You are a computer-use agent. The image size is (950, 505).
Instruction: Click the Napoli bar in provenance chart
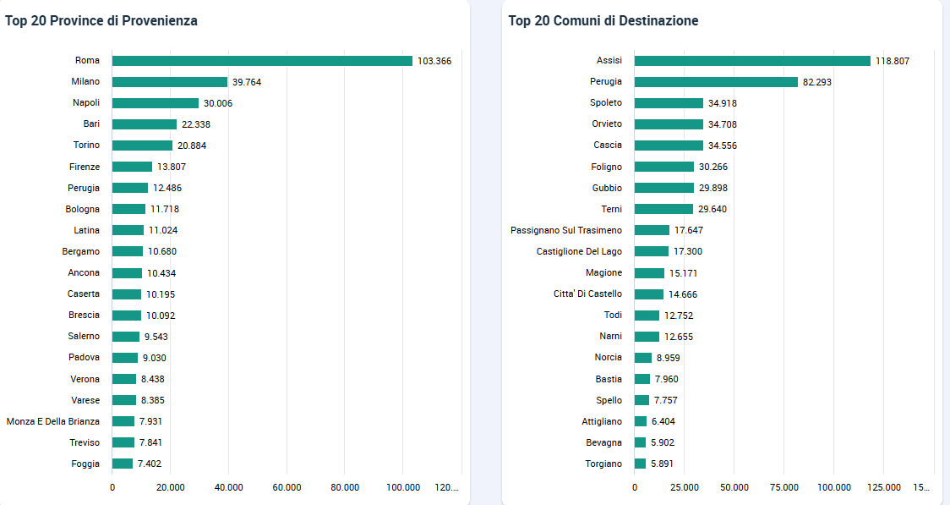[x=156, y=103]
